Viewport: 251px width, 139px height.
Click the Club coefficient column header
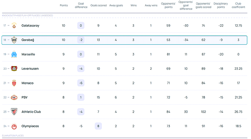pos(238,5)
